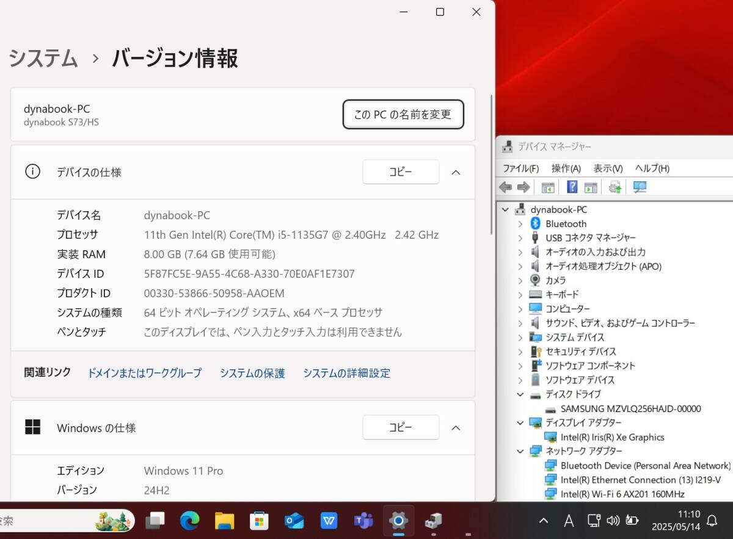Image resolution: width=733 pixels, height=539 pixels.
Task: Collapse the ディスク ドライブ node arrow
Action: [520, 394]
